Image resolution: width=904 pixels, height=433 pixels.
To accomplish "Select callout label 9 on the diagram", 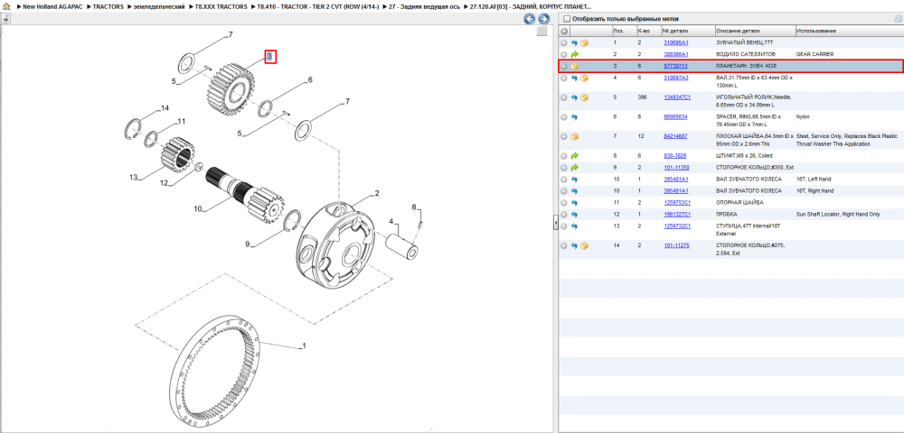I will click(248, 244).
